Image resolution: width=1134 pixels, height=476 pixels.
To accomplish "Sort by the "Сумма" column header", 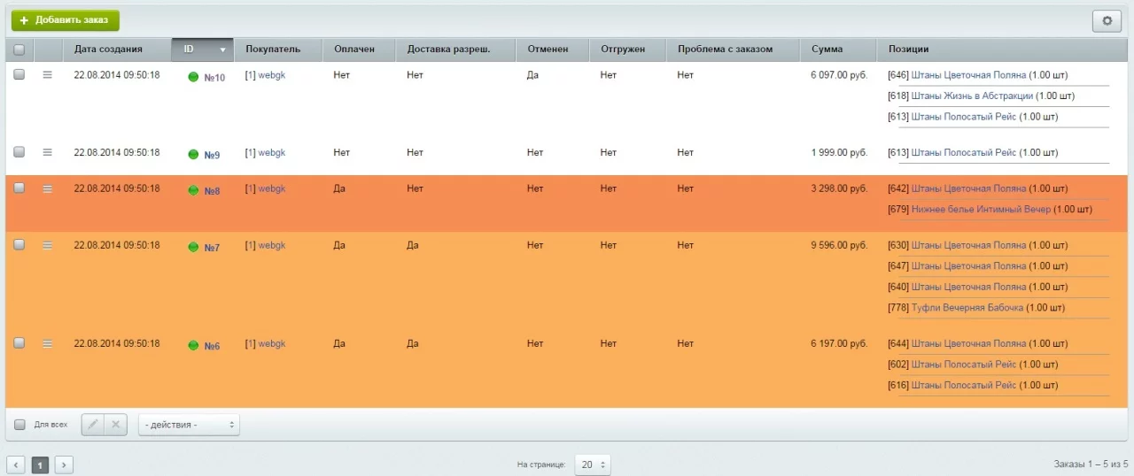I will click(827, 50).
